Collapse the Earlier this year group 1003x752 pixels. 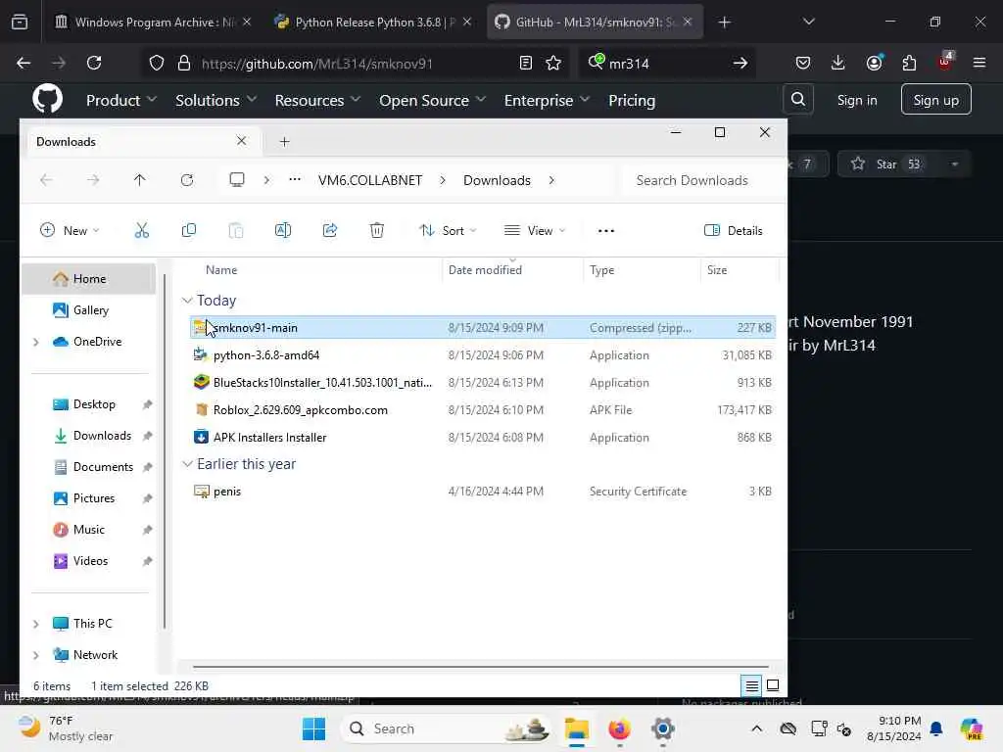point(187,463)
